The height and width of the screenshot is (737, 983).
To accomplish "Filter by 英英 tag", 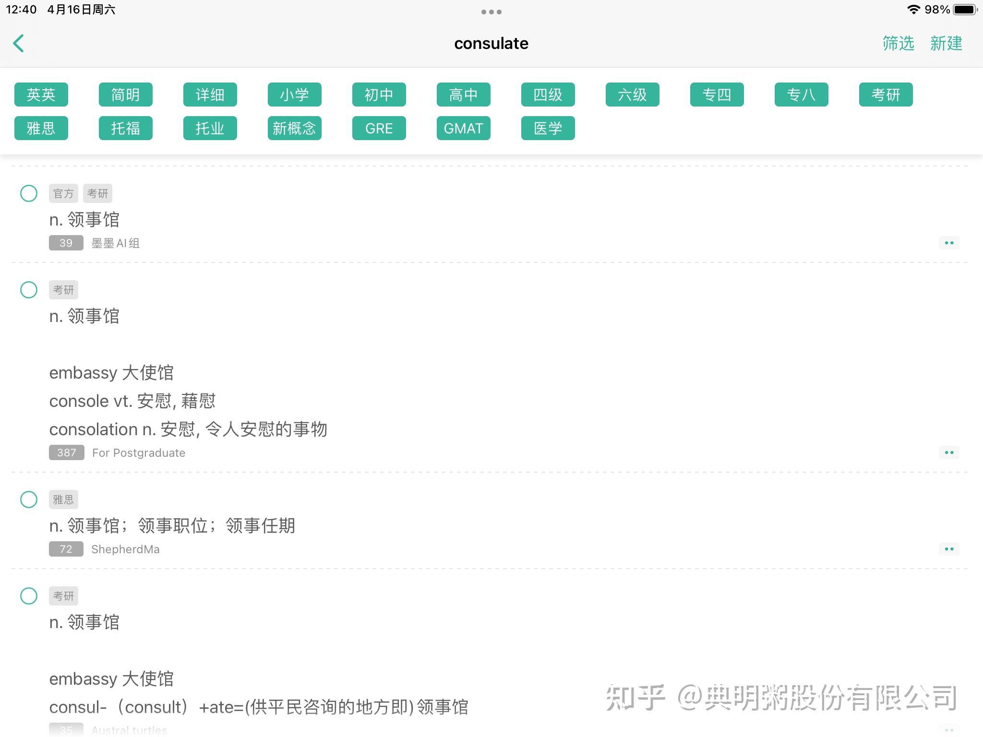I will [41, 95].
